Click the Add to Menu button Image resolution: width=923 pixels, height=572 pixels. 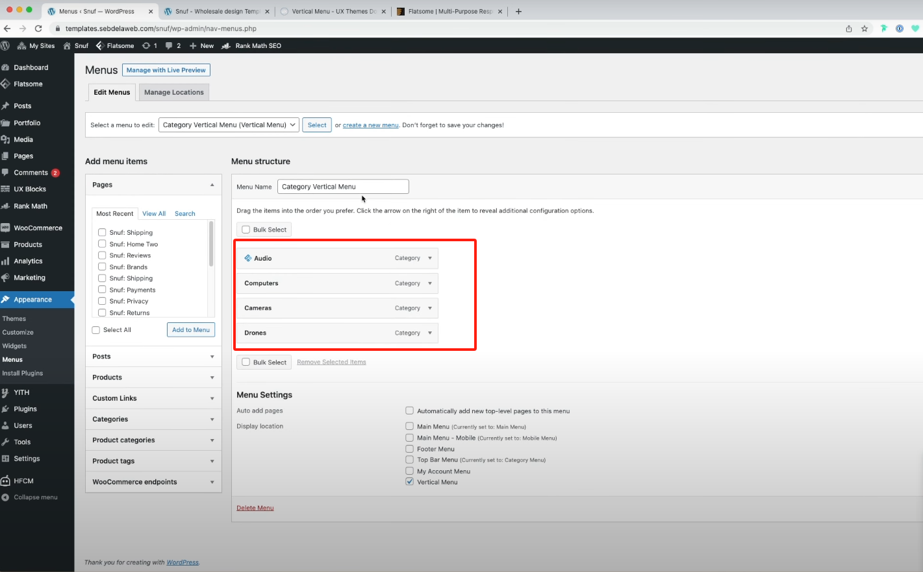click(190, 330)
